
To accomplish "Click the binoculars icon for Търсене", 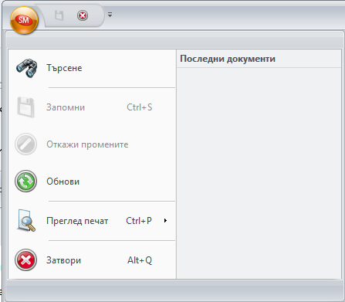I will (x=26, y=68).
